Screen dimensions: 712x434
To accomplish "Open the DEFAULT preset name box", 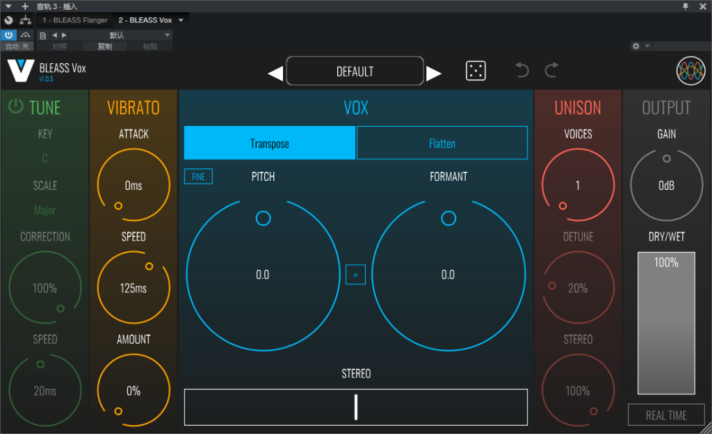I will [355, 71].
